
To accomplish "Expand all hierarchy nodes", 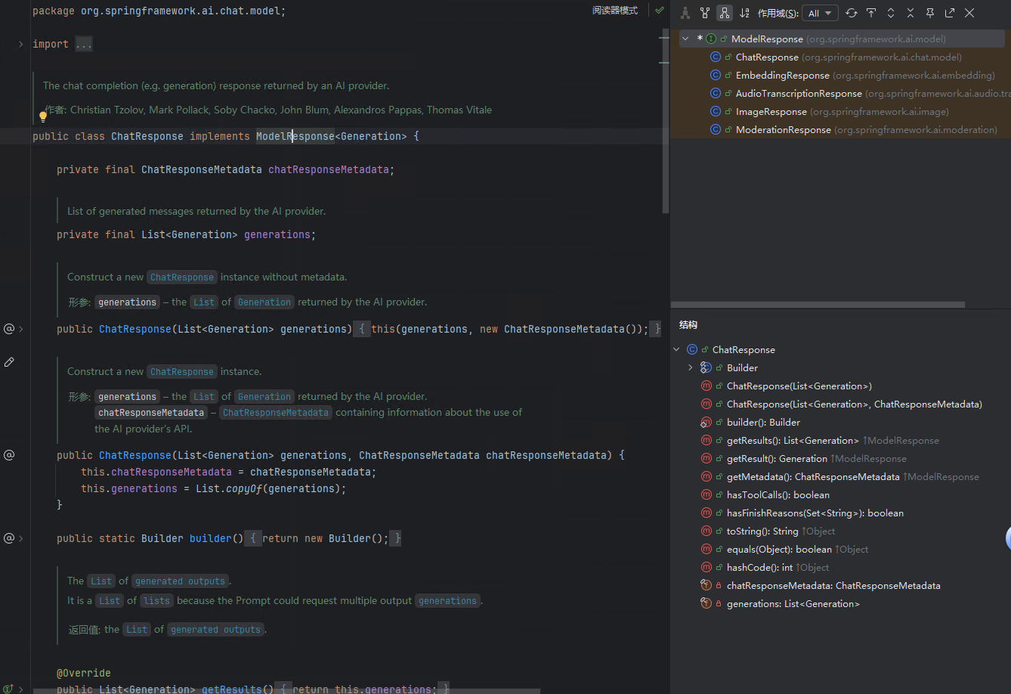I will click(891, 13).
